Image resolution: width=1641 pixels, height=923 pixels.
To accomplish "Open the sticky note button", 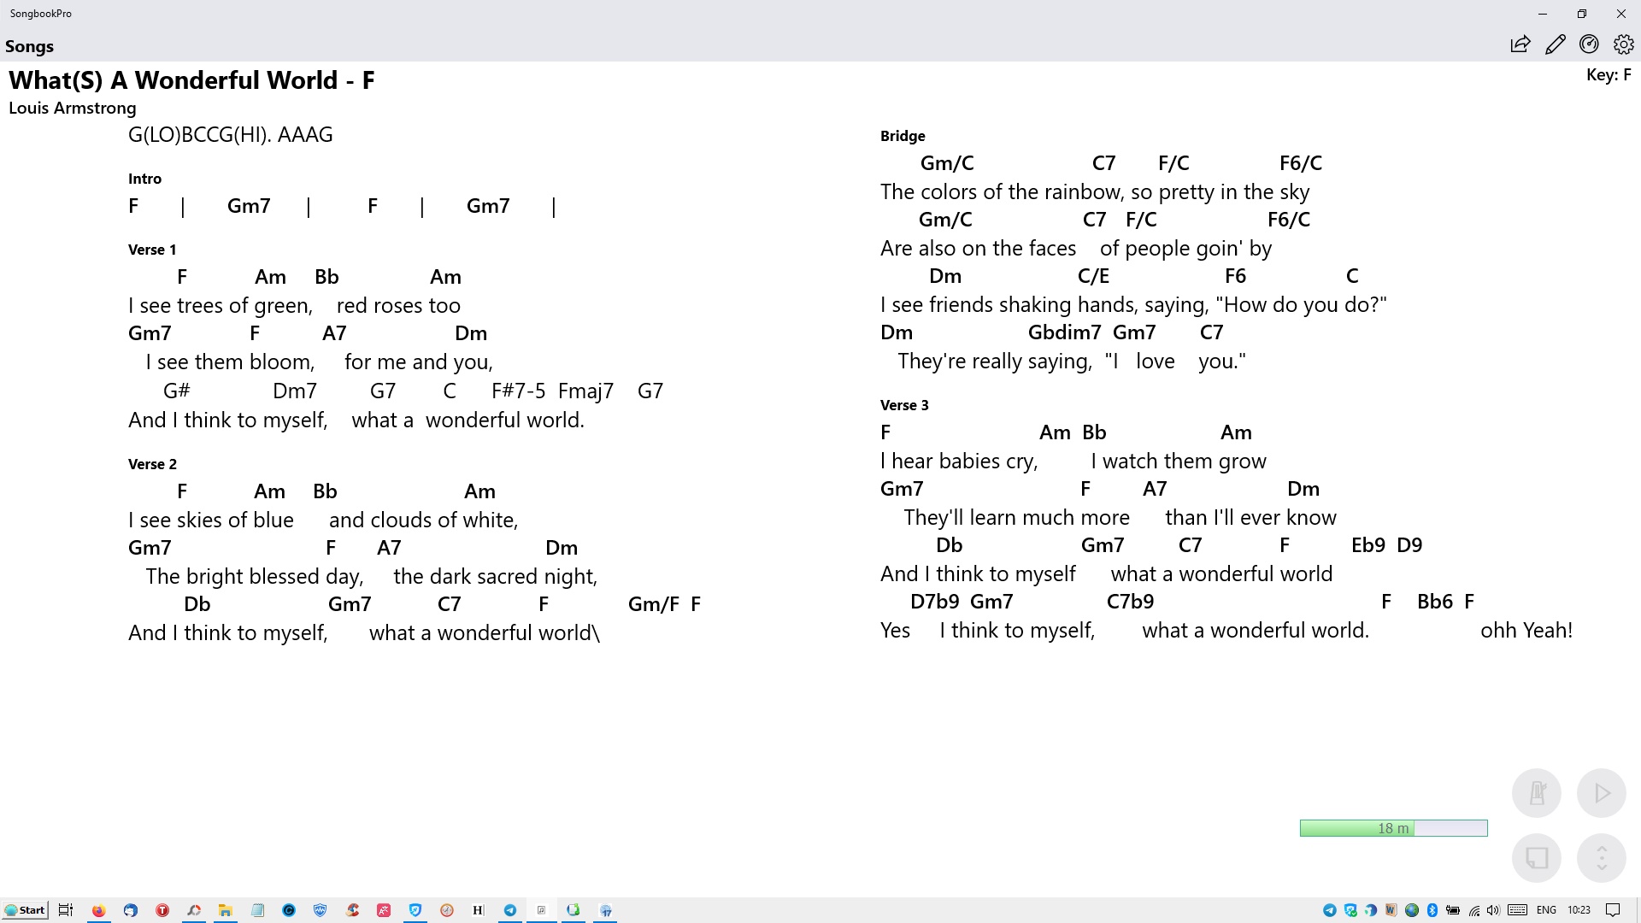I will (x=1537, y=858).
